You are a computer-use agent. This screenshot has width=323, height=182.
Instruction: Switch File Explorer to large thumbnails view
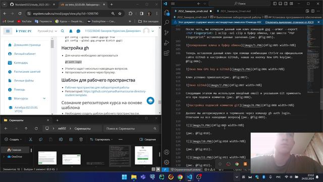pyautogui.click(x=158, y=169)
